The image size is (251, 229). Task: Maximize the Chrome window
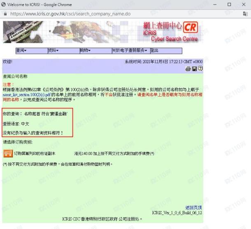pyautogui.click(x=229, y=5)
